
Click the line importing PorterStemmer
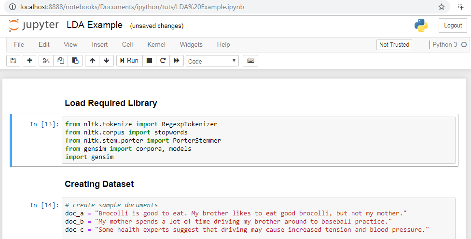click(x=143, y=140)
